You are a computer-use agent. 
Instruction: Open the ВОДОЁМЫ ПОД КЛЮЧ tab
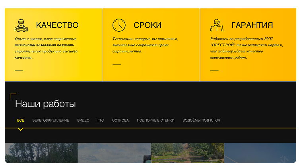pyautogui.click(x=201, y=120)
